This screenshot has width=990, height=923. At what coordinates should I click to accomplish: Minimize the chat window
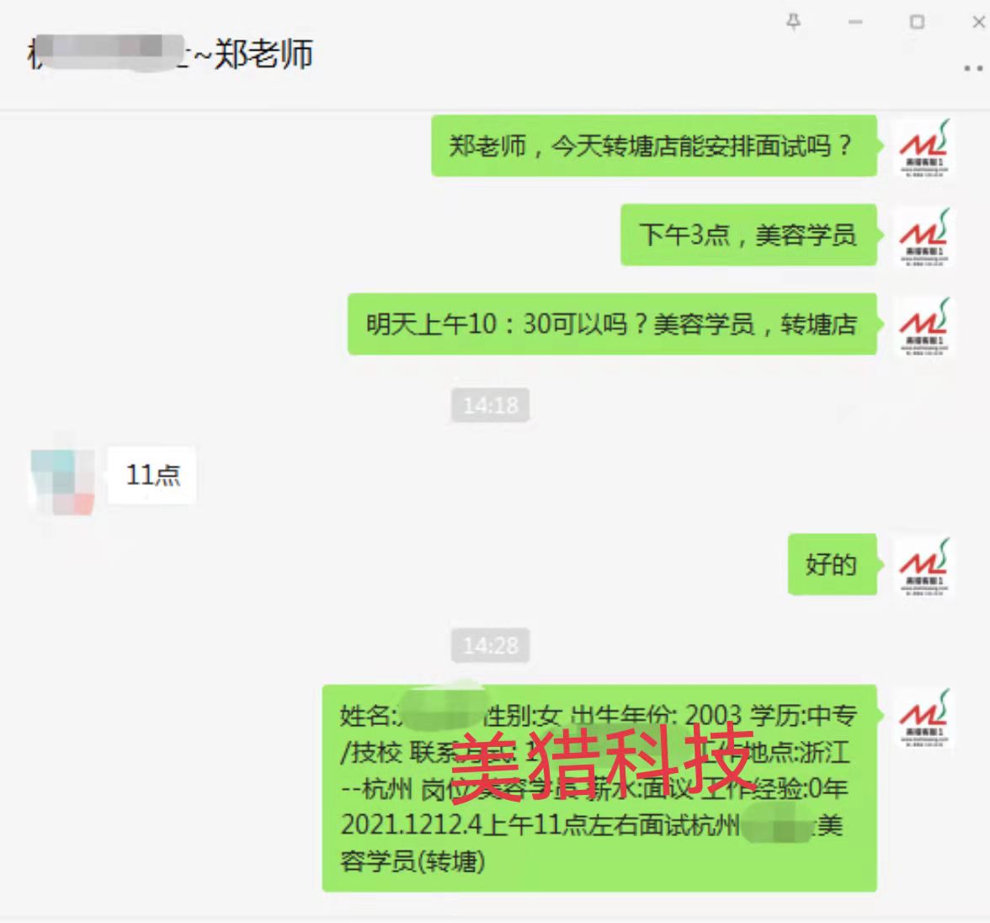tap(855, 22)
